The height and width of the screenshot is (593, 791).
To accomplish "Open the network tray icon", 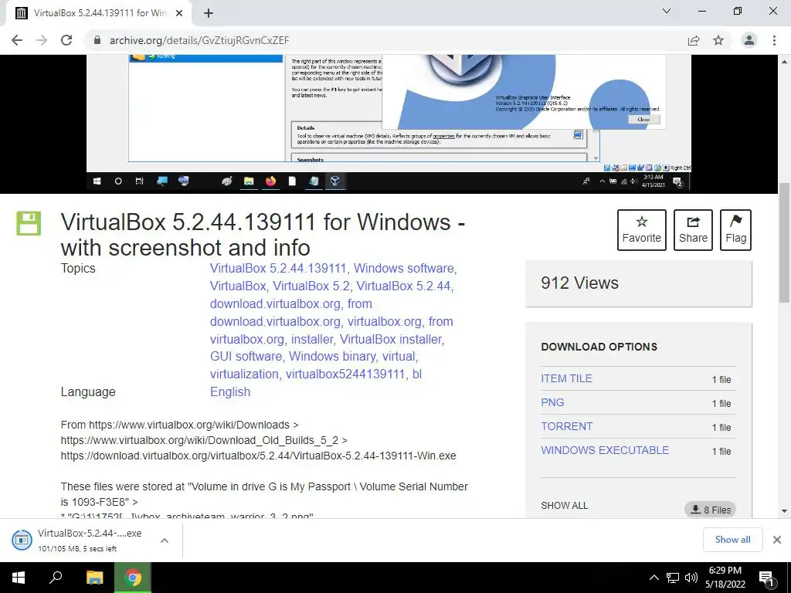I will coord(673,578).
